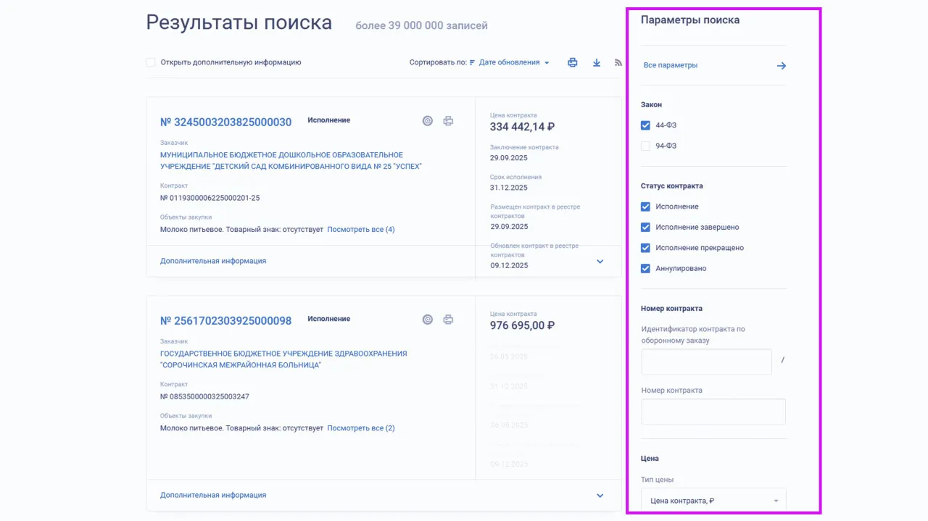
Task: Toggle Открыть дополнительную информацию checkbox
Action: [x=151, y=62]
